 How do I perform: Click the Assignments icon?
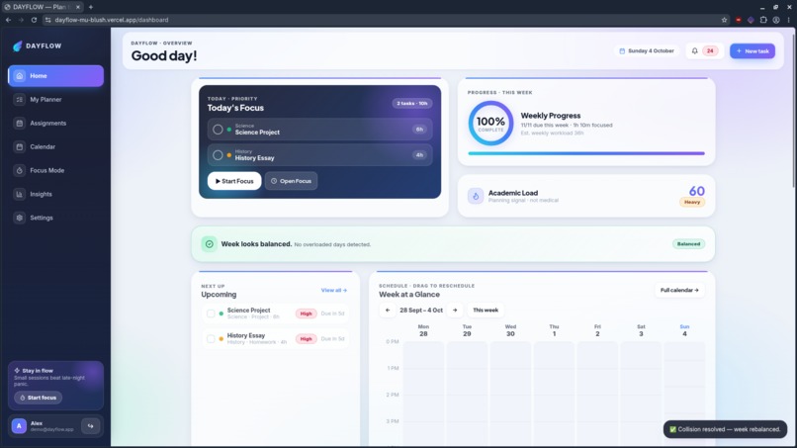(20, 123)
